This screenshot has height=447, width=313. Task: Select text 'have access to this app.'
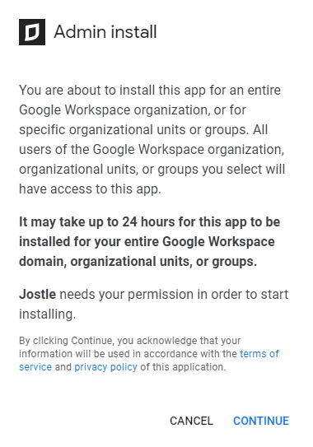90,189
